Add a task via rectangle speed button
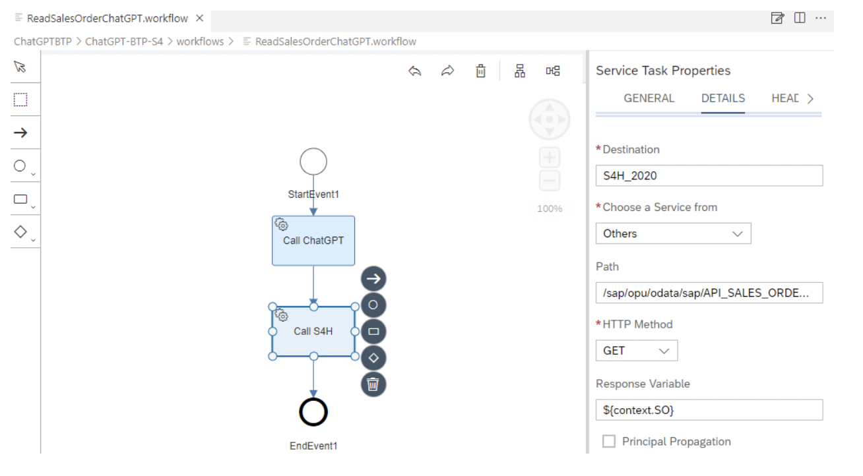Screen dimensions: 863x476 [373, 332]
